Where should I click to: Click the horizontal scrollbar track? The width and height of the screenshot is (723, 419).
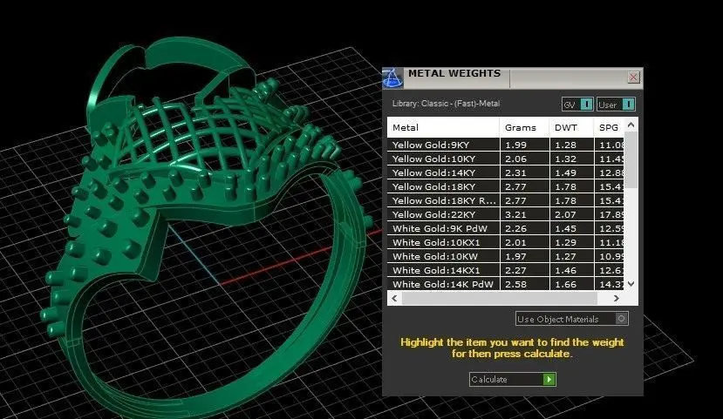point(500,299)
